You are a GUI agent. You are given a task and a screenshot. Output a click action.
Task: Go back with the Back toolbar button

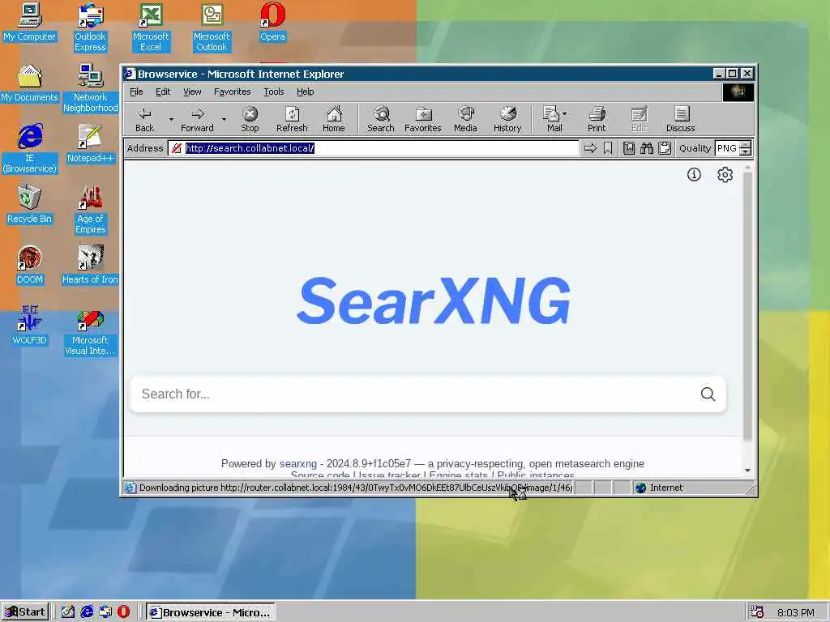144,120
